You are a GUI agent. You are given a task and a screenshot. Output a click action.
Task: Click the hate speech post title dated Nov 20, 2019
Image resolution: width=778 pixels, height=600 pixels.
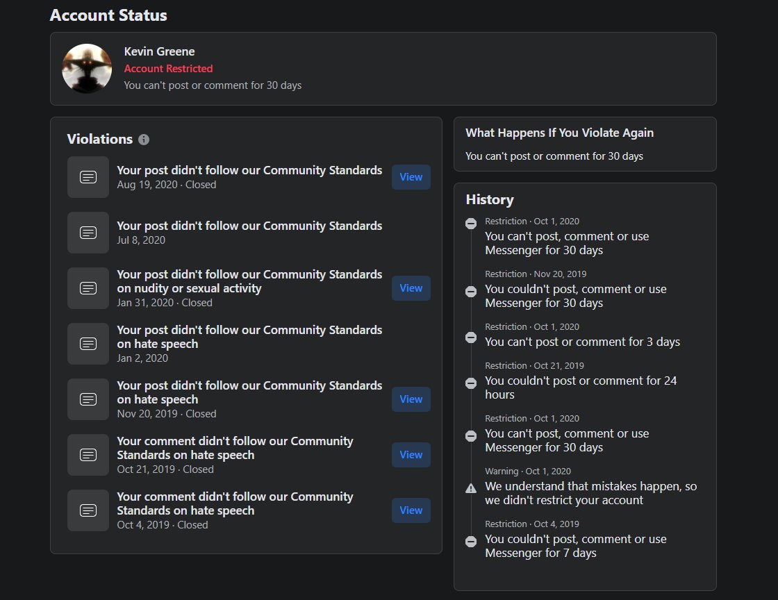[249, 392]
